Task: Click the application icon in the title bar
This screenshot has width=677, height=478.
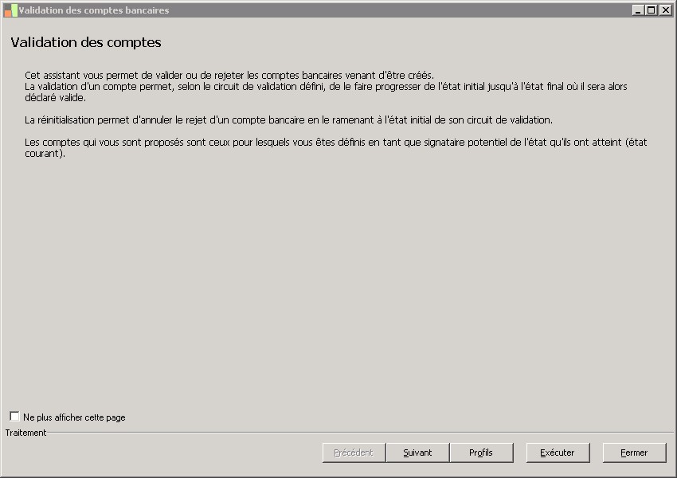Action: click(x=10, y=10)
